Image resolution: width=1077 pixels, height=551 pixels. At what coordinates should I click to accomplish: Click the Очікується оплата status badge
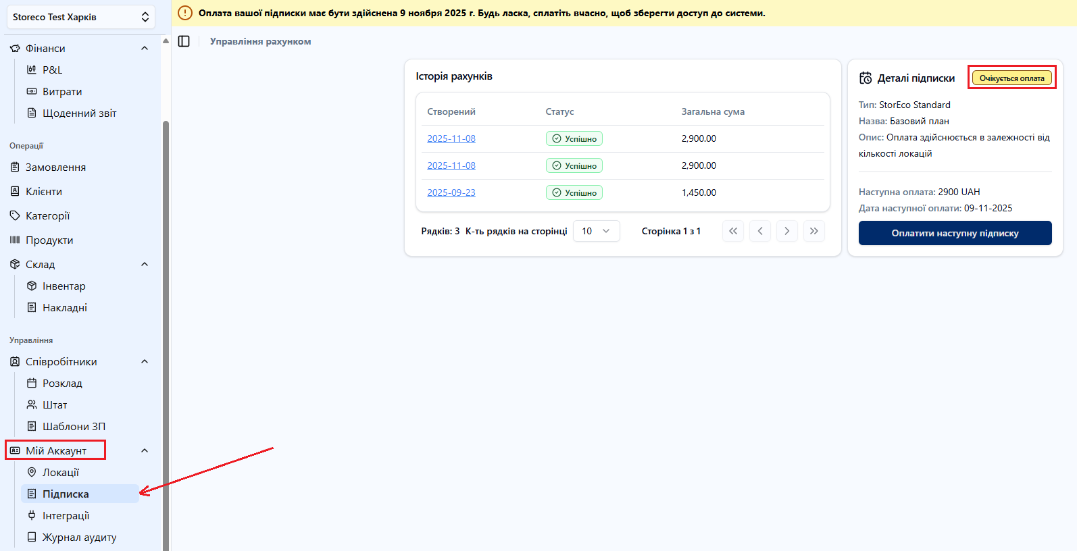1011,78
